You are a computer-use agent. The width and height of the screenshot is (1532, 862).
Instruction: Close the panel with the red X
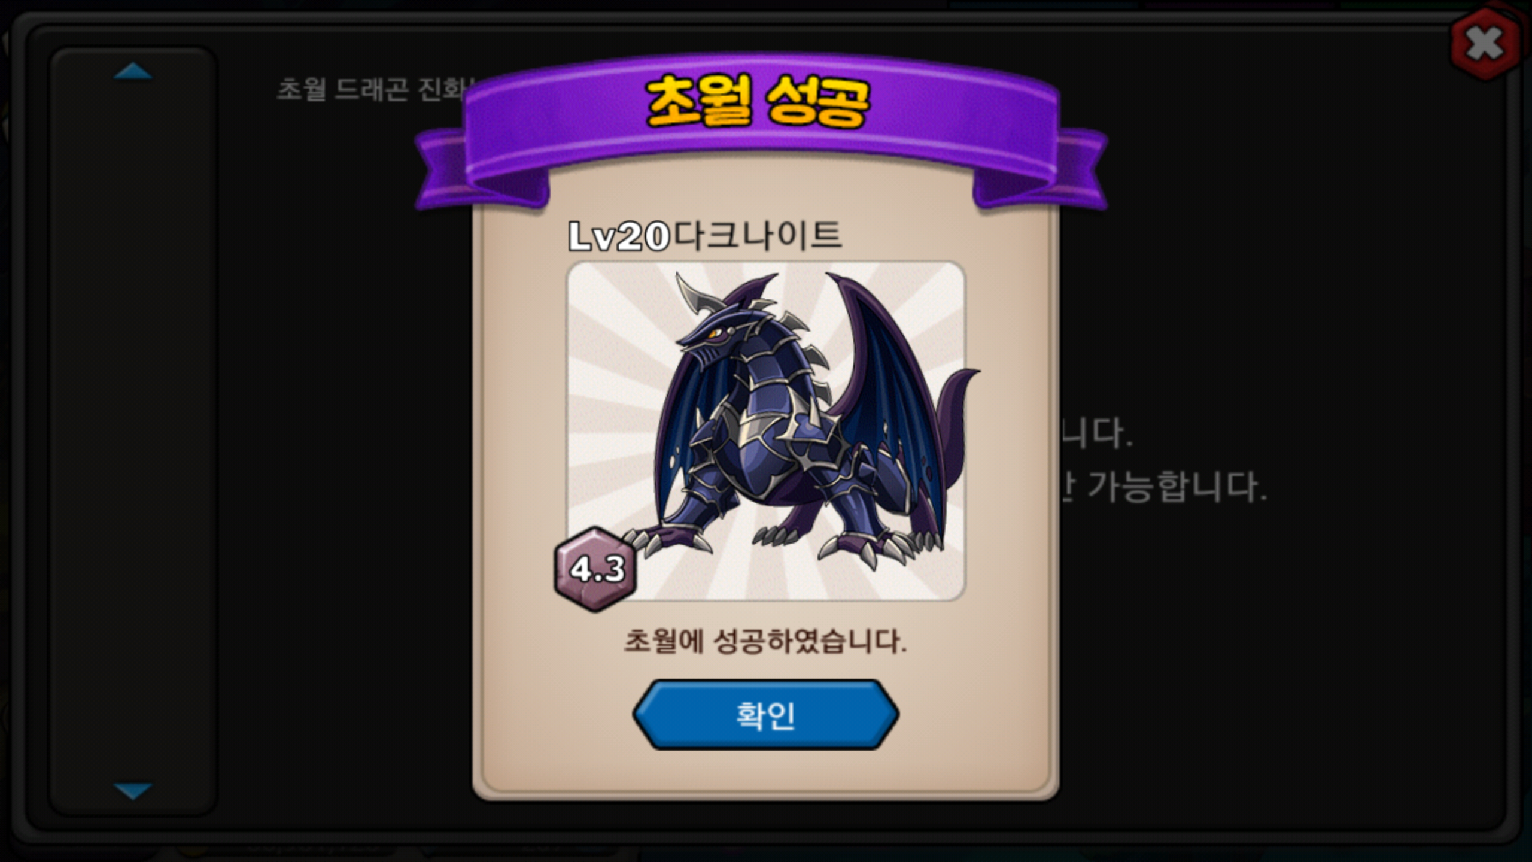[x=1485, y=44]
